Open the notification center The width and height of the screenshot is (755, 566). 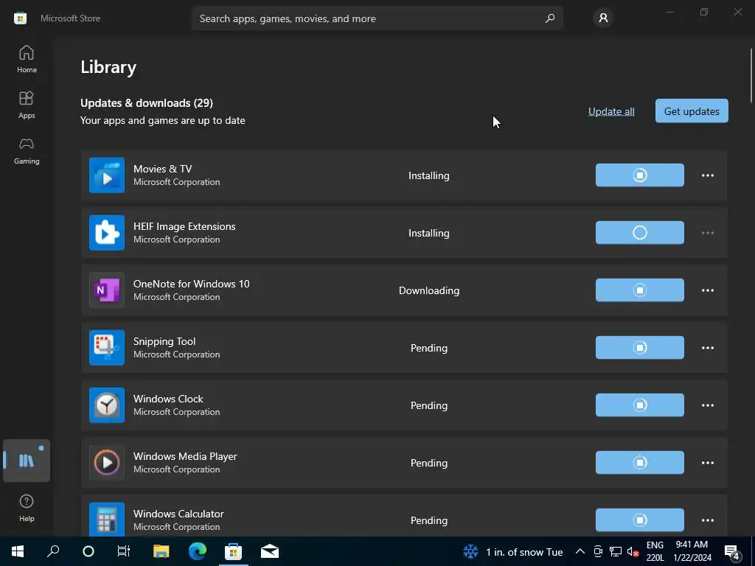(x=732, y=552)
